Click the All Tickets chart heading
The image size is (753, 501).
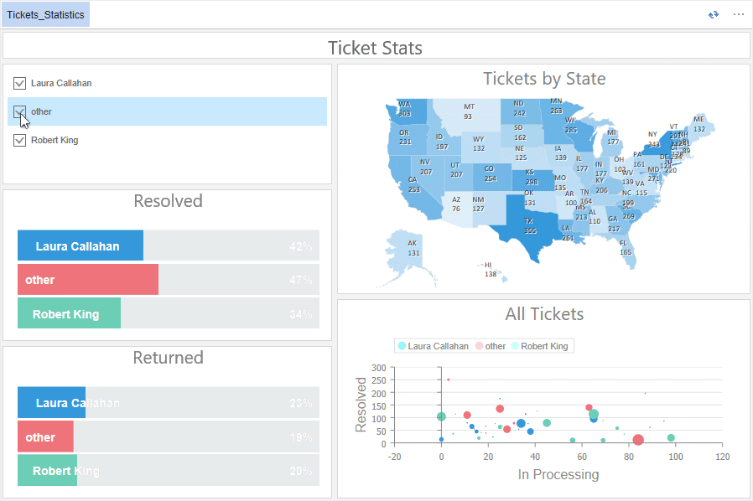[x=544, y=314]
